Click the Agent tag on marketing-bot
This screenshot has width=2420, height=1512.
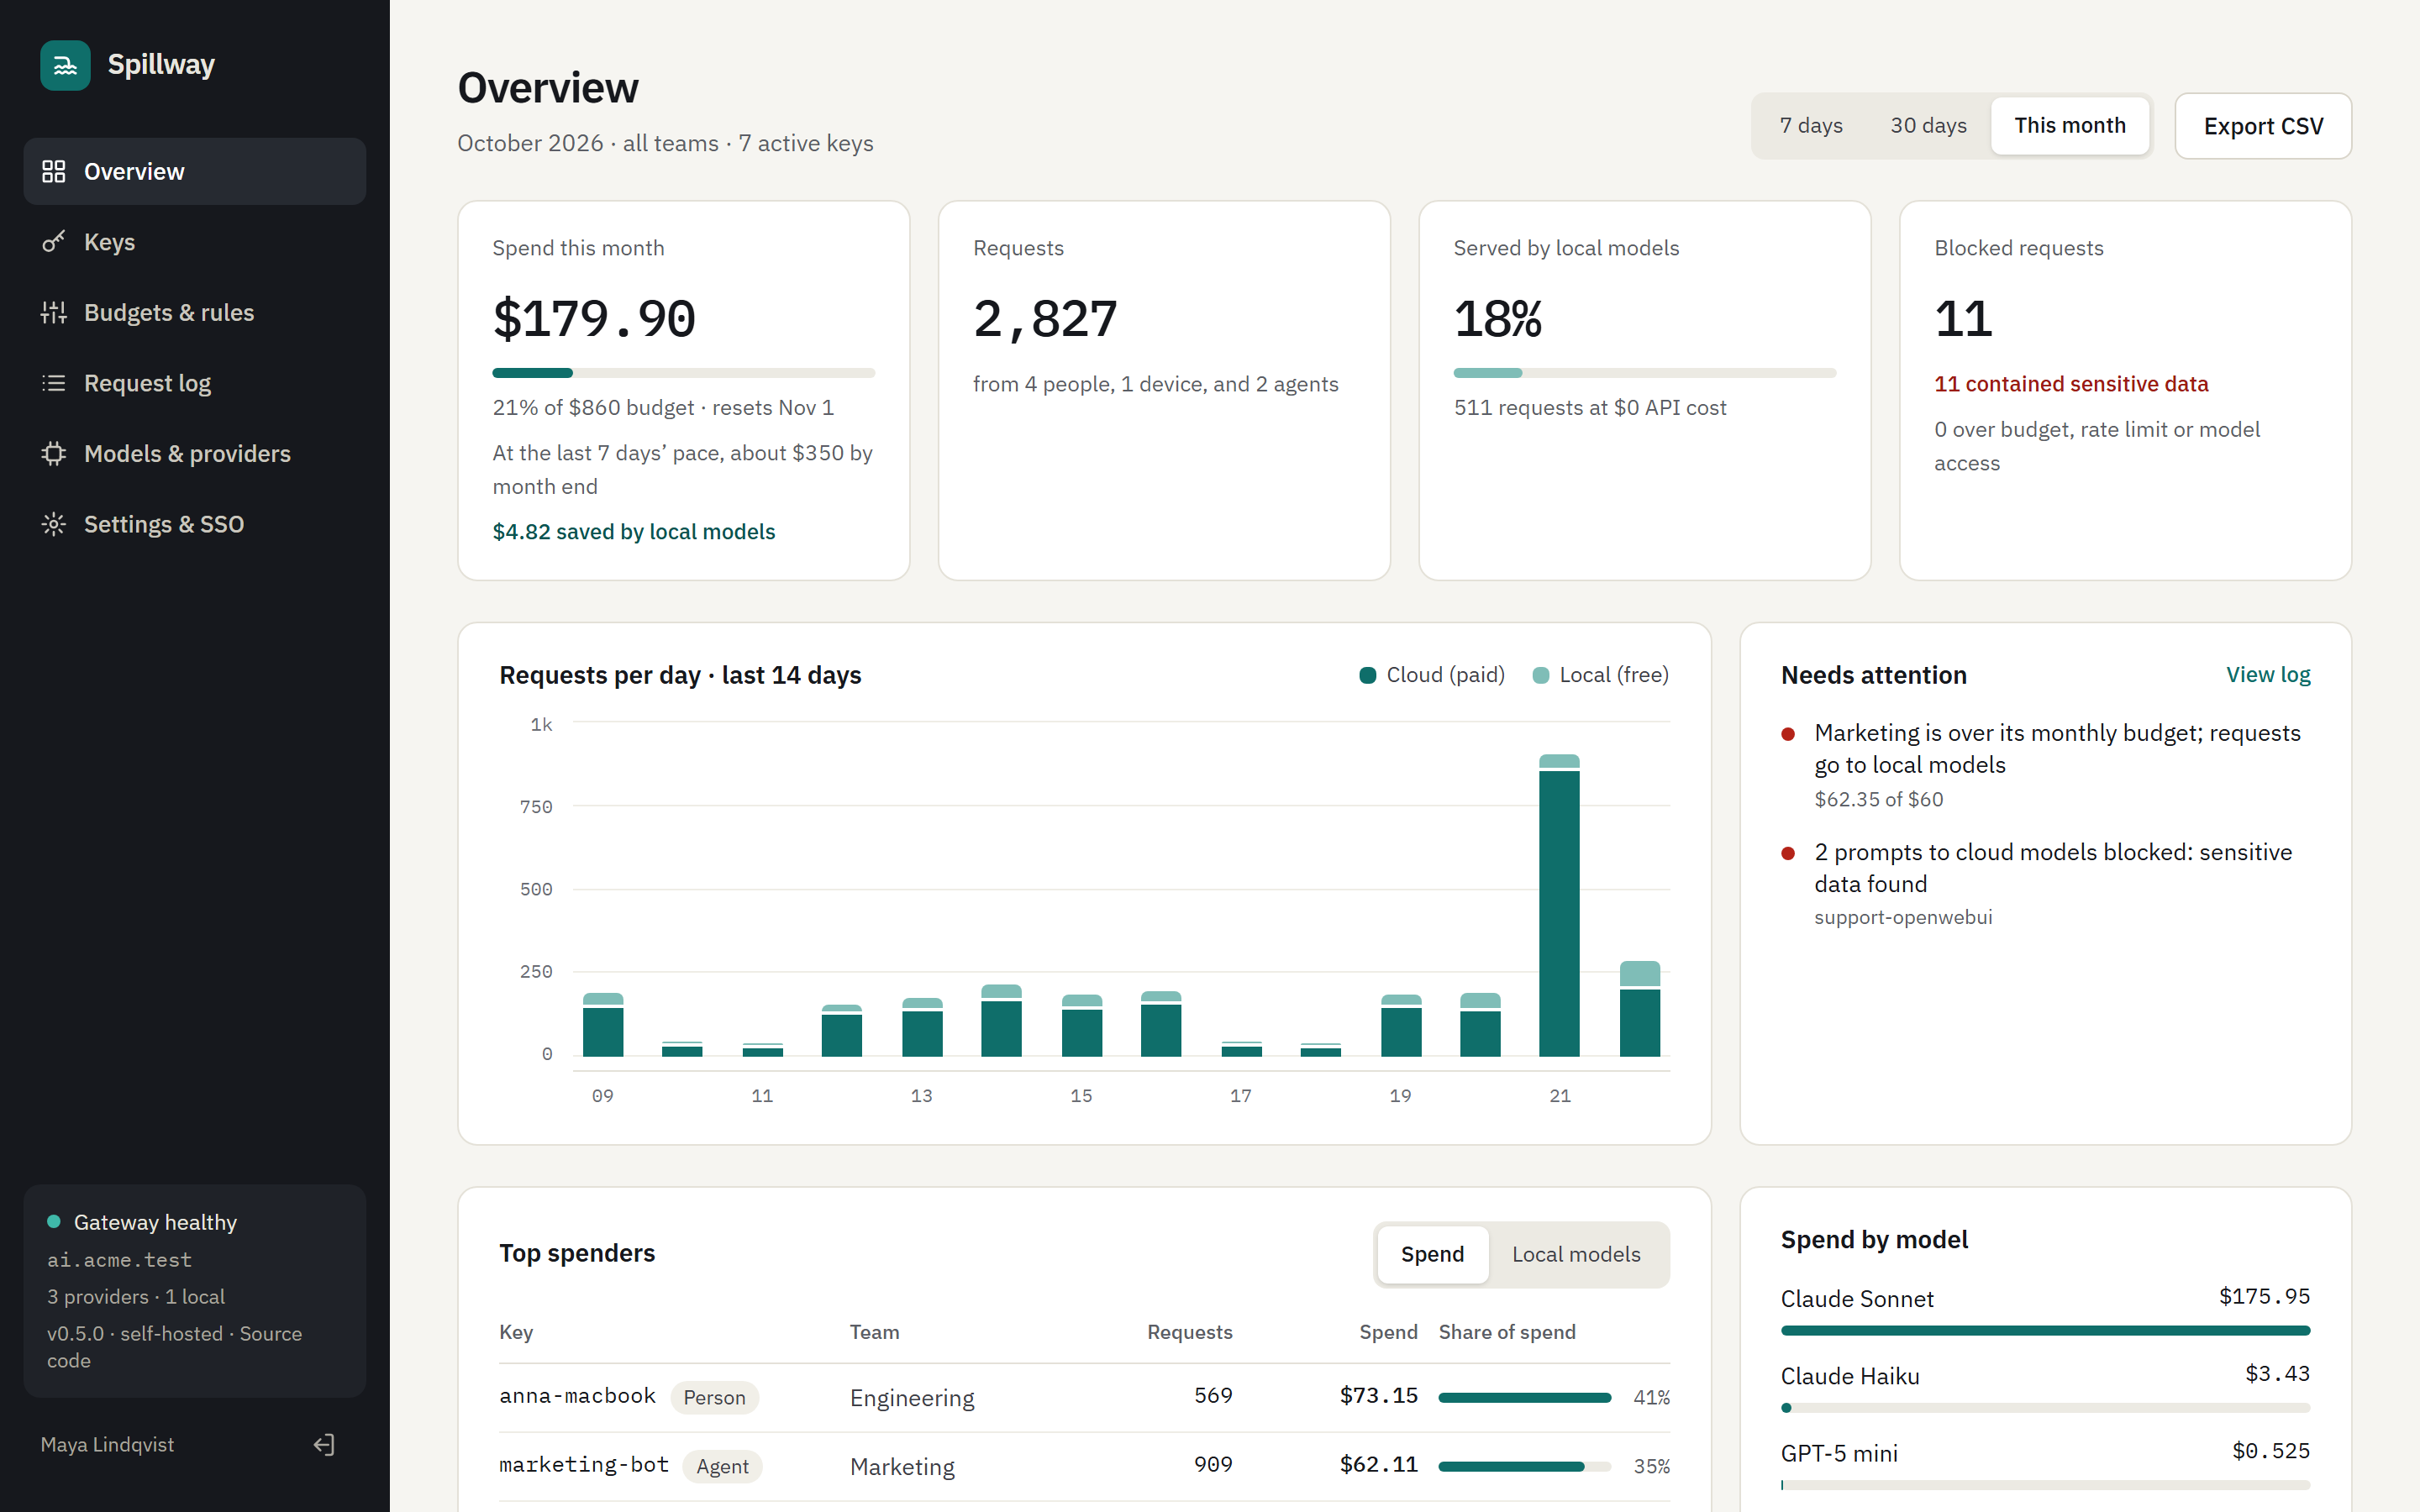(722, 1466)
